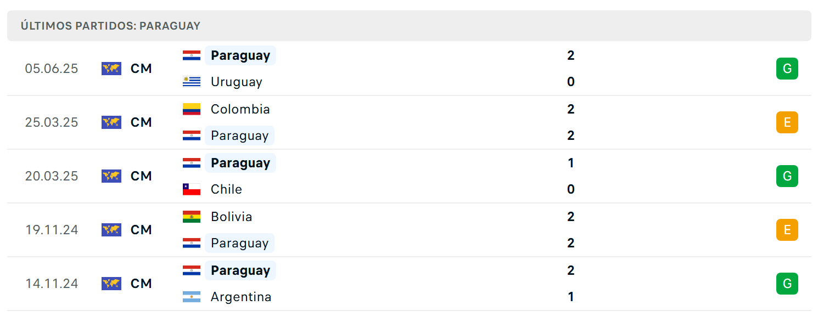
Task: Click the Últimos Partidos: Paraguay header
Action: tap(110, 26)
